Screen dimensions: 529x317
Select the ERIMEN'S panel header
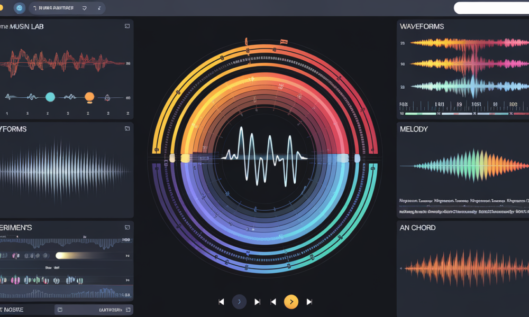coord(16,228)
